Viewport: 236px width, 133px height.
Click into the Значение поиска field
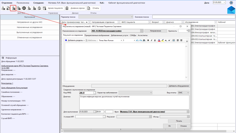tap(194, 17)
